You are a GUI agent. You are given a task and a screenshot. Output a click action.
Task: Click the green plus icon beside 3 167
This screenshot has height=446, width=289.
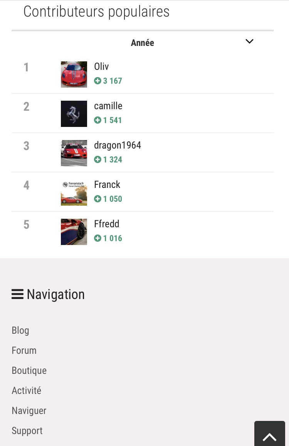click(x=97, y=81)
